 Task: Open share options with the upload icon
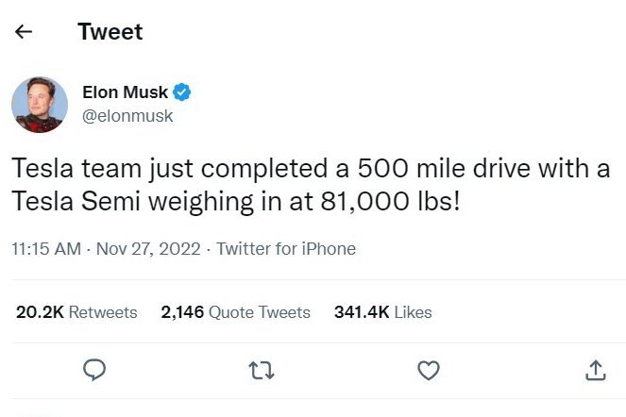click(x=596, y=371)
